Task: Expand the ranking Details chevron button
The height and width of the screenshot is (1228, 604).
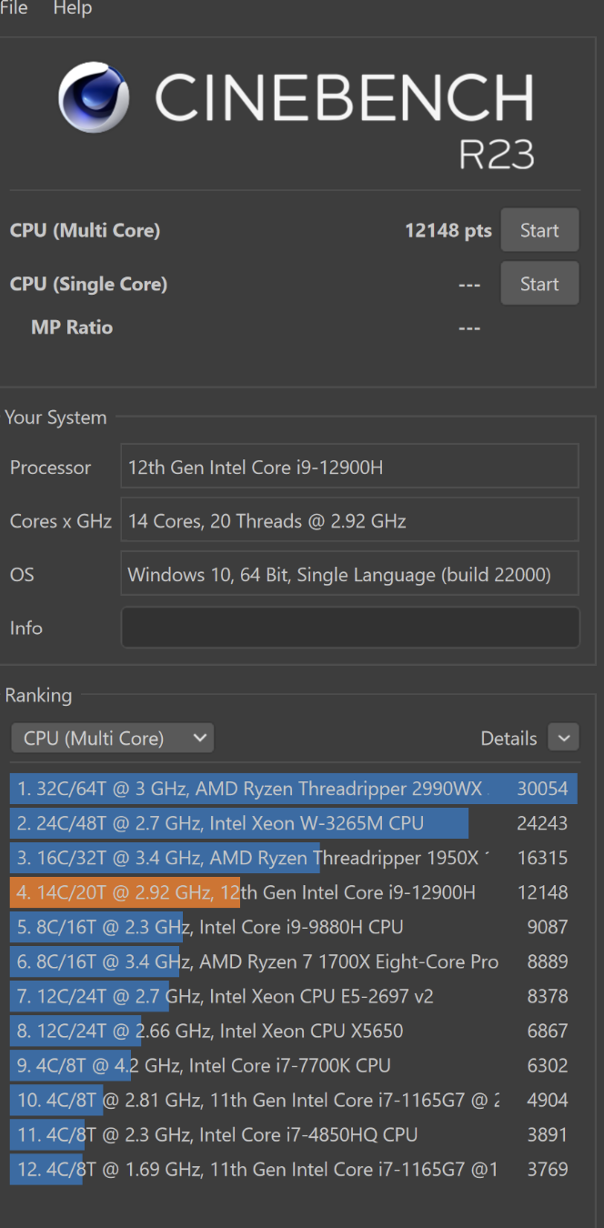Action: (x=563, y=738)
